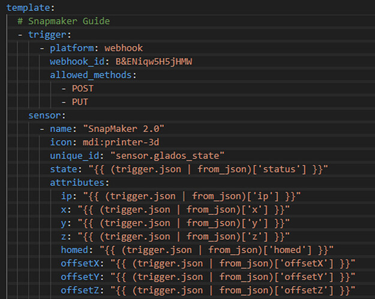Click the "homed" attribute key

tap(74, 249)
